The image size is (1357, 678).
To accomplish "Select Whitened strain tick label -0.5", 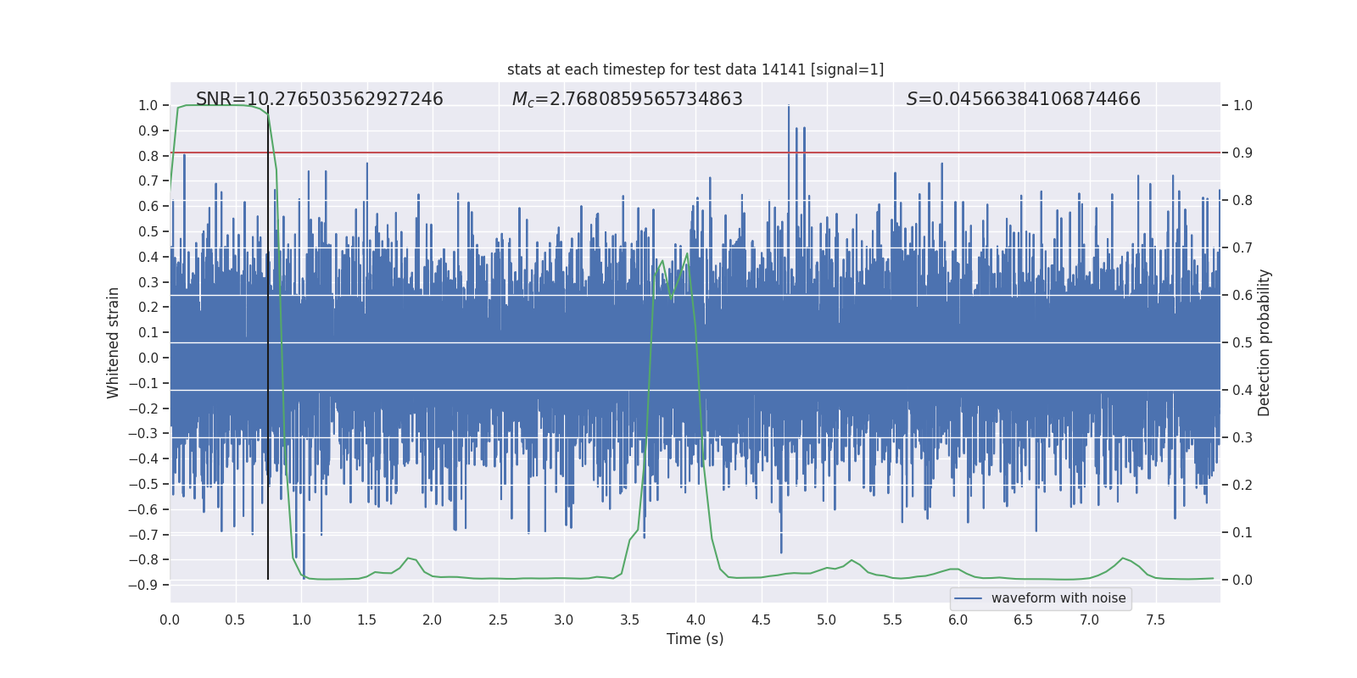I will [143, 484].
